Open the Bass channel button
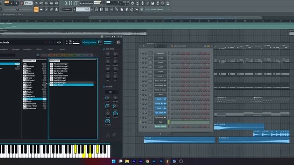Image resolution: width=294 pixels, height=165 pixels. [160, 94]
